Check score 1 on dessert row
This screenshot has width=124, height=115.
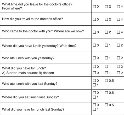click(x=106, y=73)
